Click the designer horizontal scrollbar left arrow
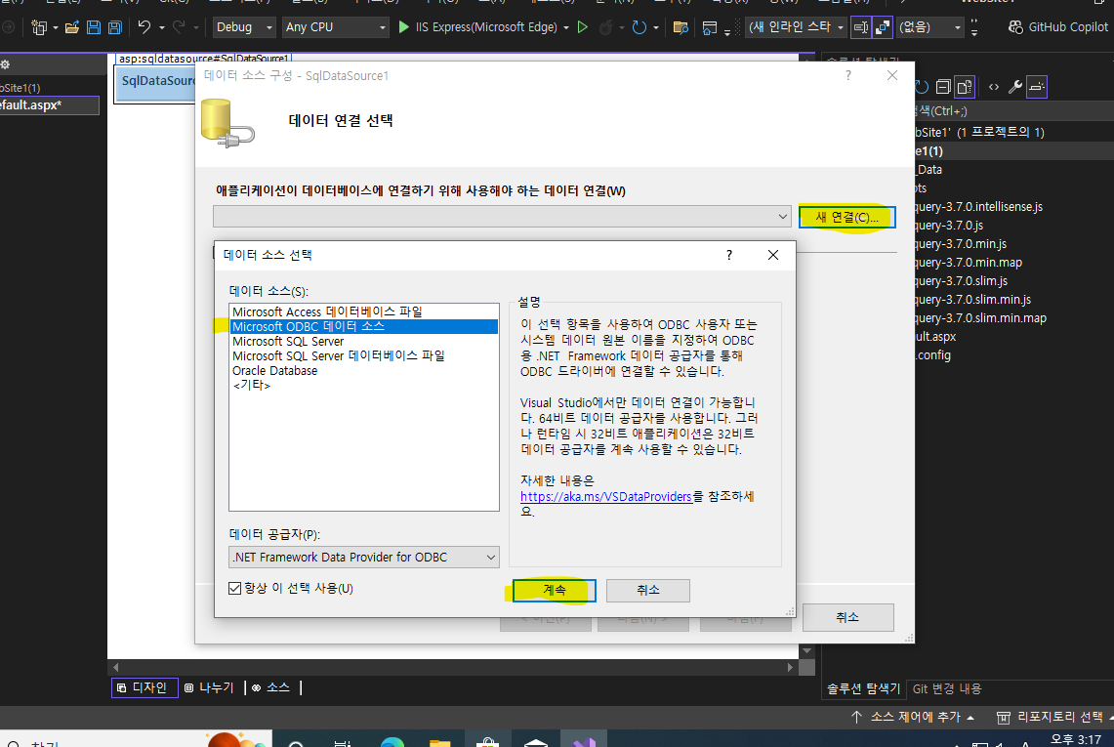The height and width of the screenshot is (747, 1114). pyautogui.click(x=116, y=667)
